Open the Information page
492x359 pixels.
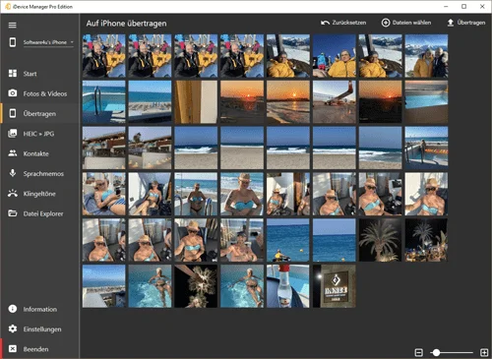39,309
